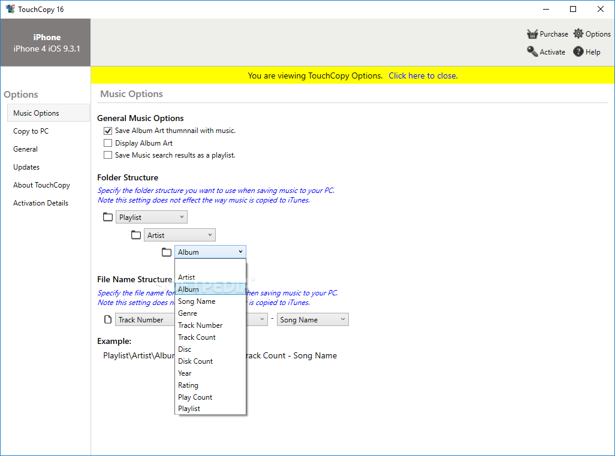Uncheck Save Album Art thumbnail with music
This screenshot has width=615, height=456.
pyautogui.click(x=108, y=131)
